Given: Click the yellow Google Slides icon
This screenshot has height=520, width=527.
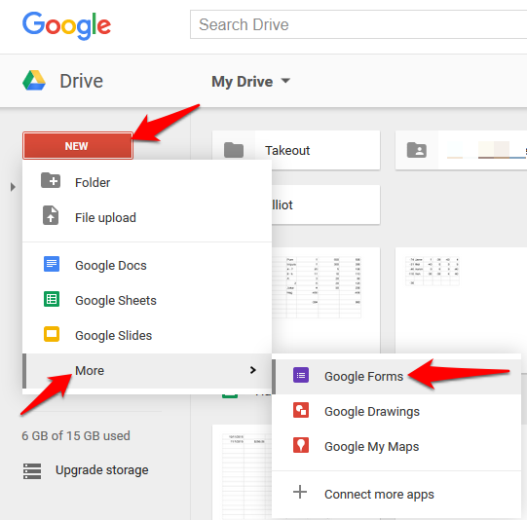Looking at the screenshot, I should point(52,334).
